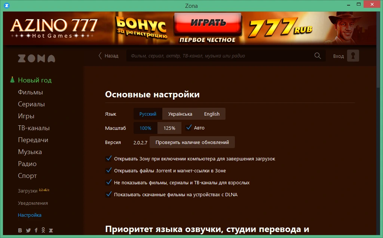Open the ТВ-каналы section
This screenshot has height=238, width=383.
coord(34,128)
